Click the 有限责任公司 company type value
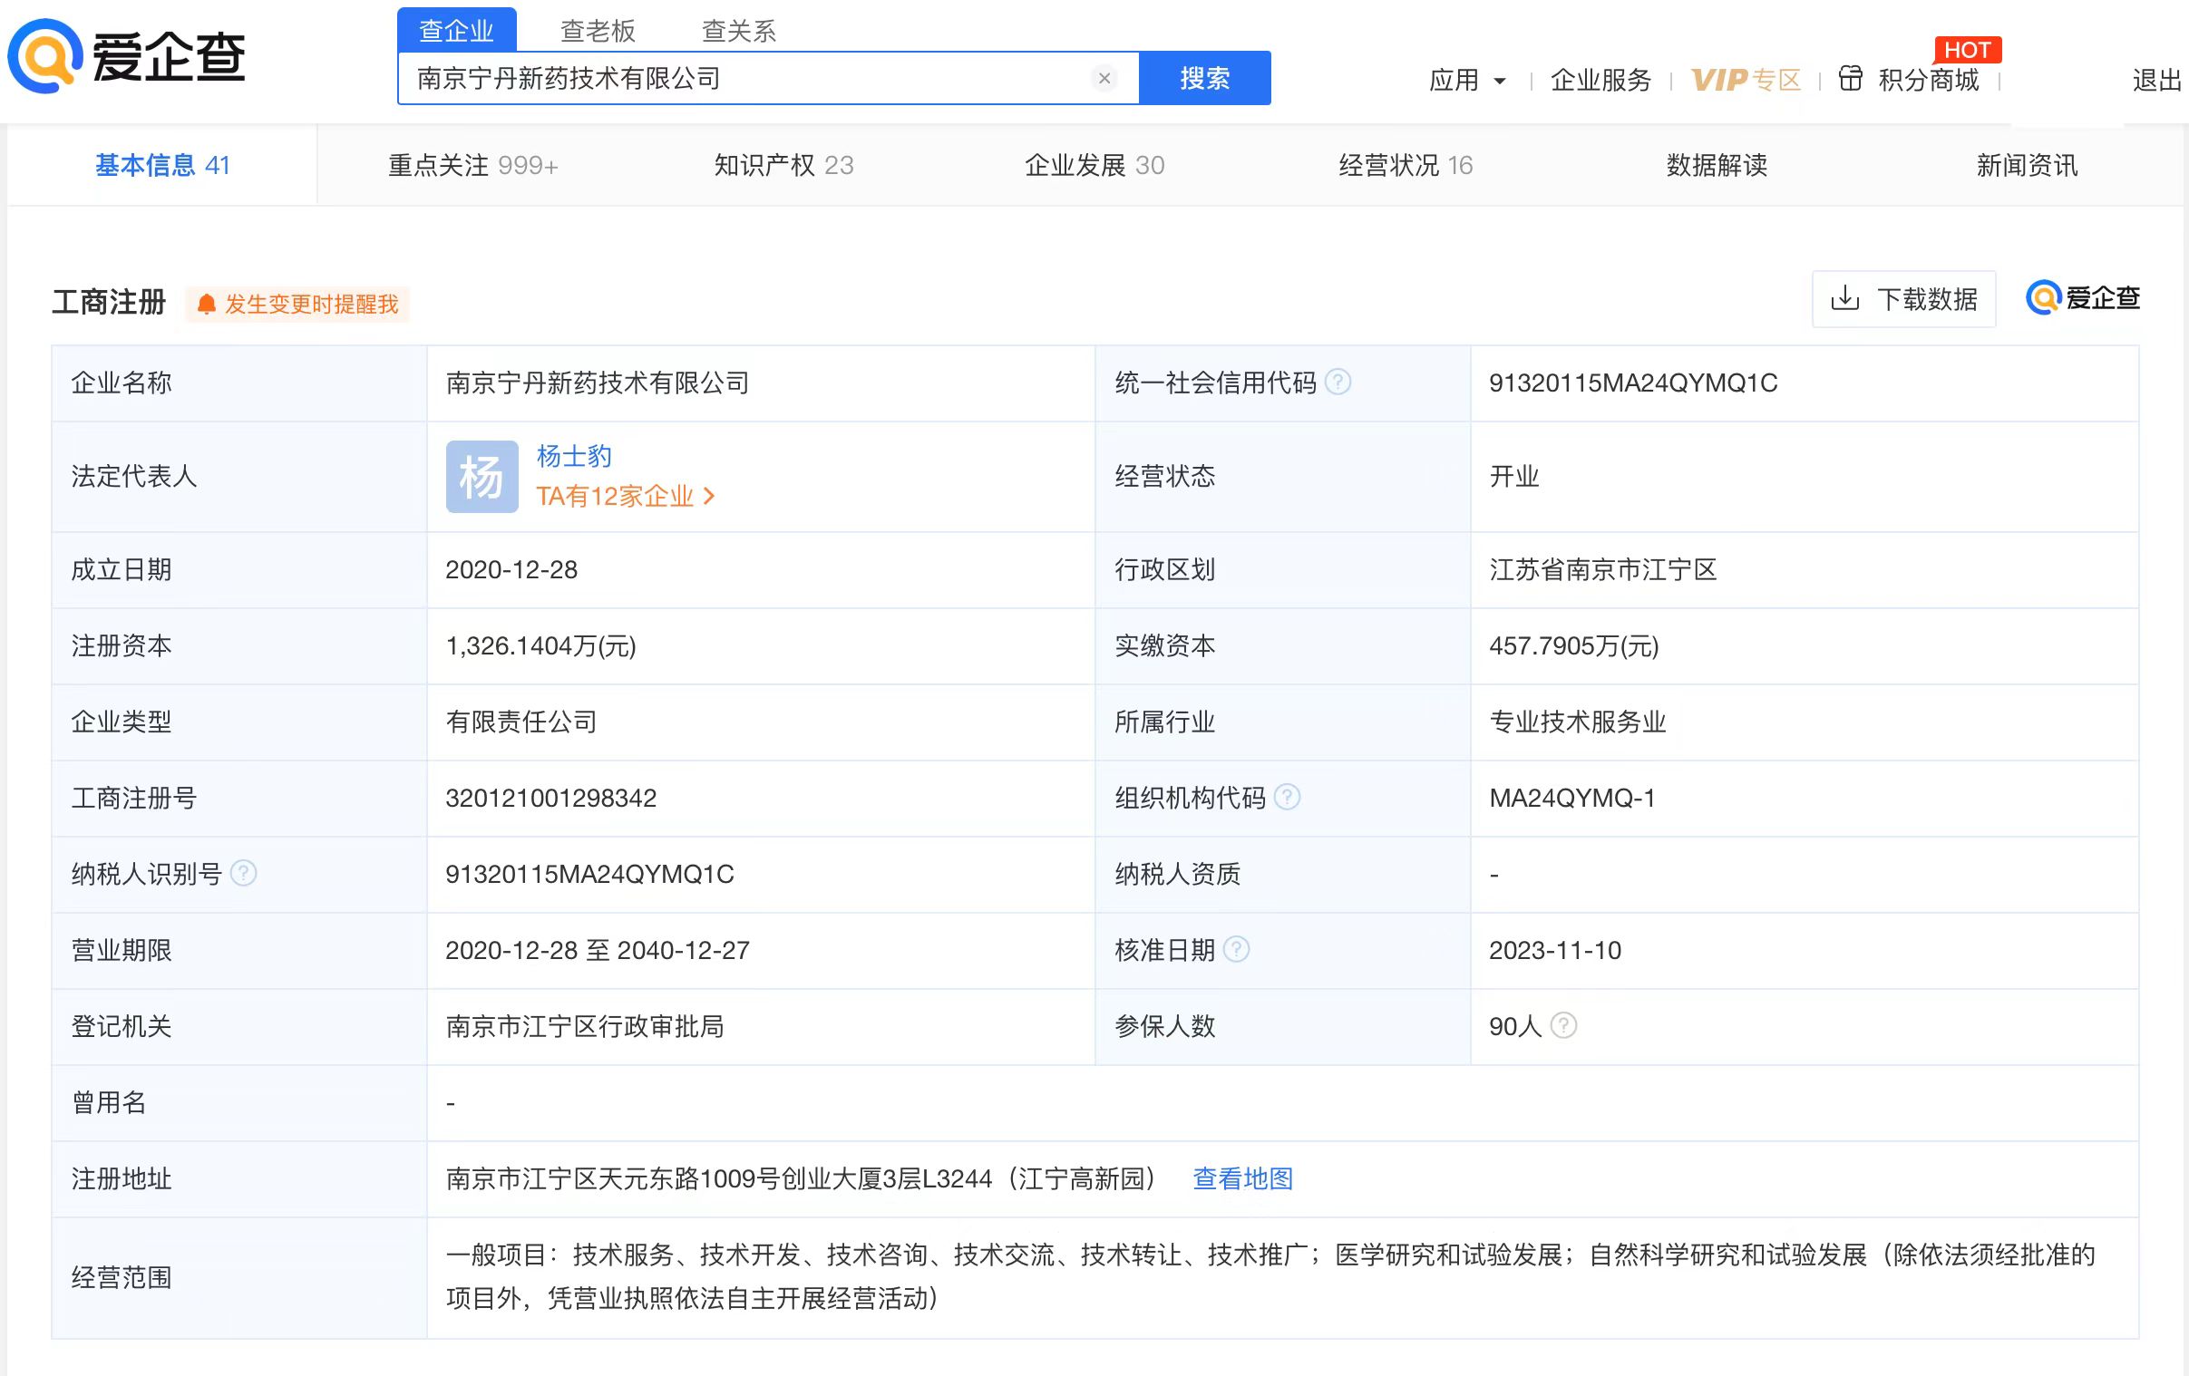 point(520,722)
